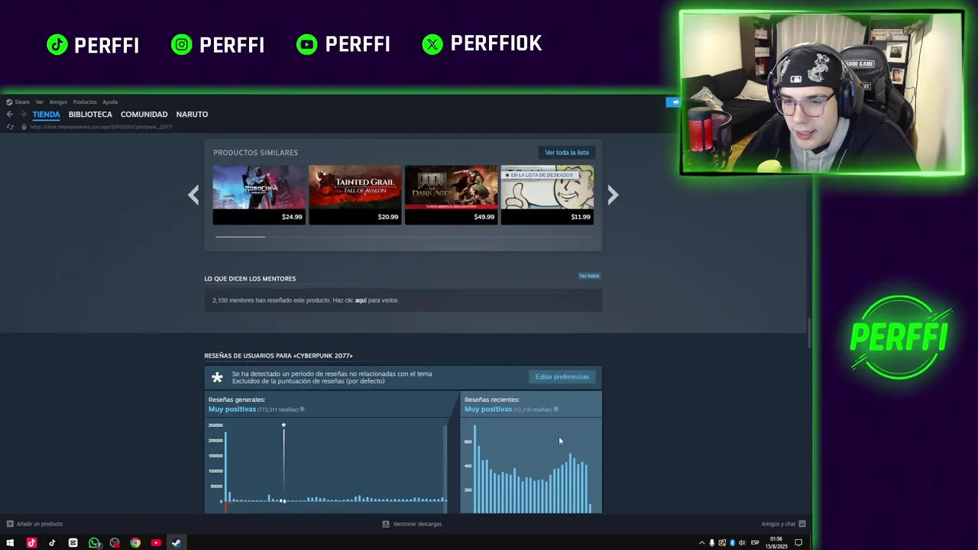978x550 pixels.
Task: Open Google Chrome from the taskbar
Action: pyautogui.click(x=135, y=543)
